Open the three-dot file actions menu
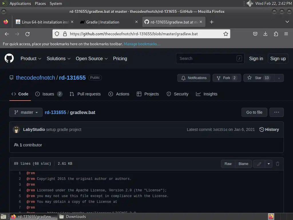This screenshot has height=220, width=293. (277, 112)
